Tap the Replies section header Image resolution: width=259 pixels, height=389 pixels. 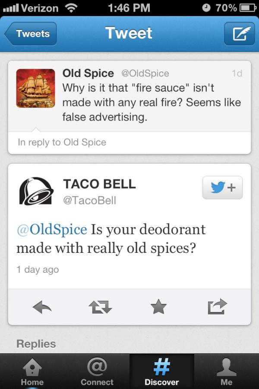[x=36, y=344]
